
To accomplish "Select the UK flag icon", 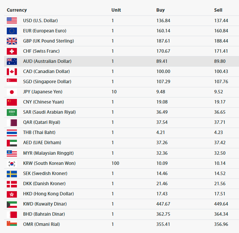I will (x=12, y=41).
